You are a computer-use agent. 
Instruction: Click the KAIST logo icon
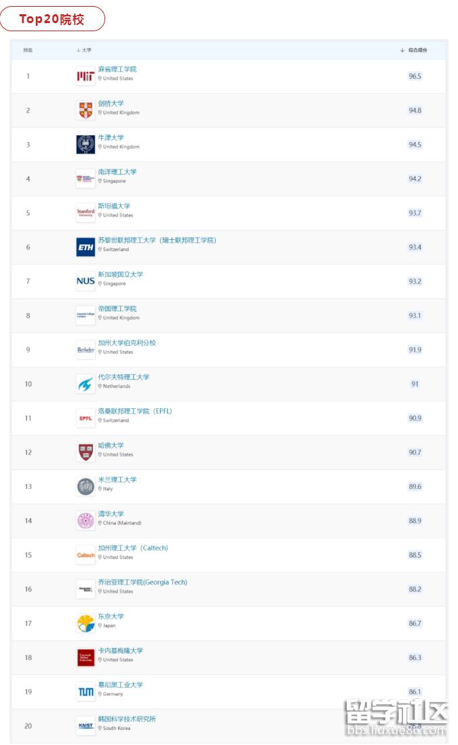tap(85, 725)
